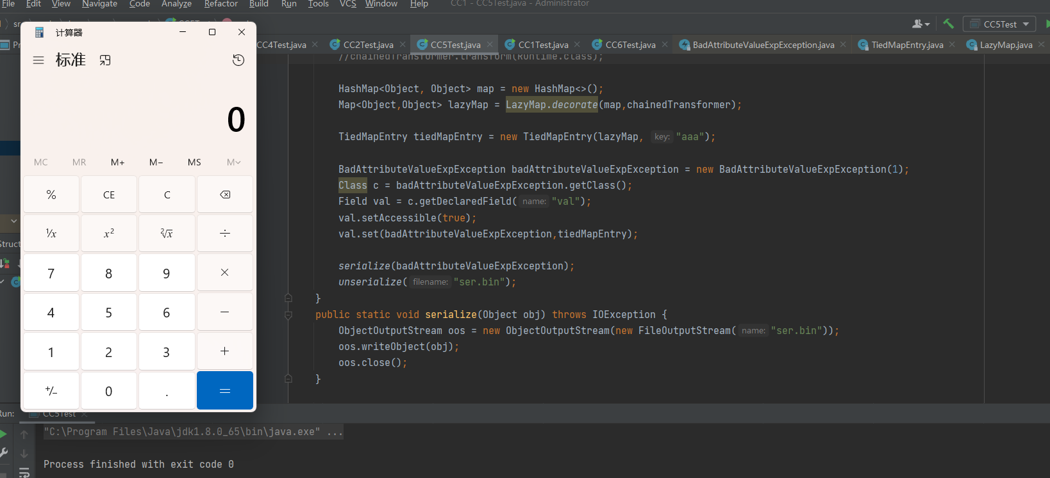This screenshot has width=1050, height=478.
Task: Click the reciprocal 1/x key
Action: click(51, 234)
